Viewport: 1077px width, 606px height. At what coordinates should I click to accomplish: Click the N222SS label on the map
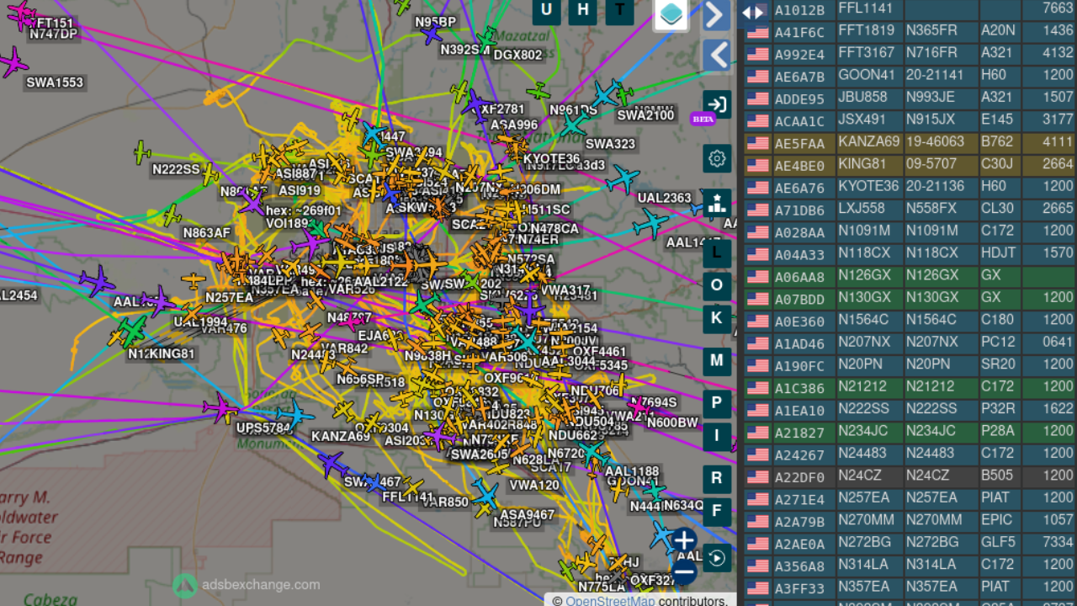click(x=176, y=169)
